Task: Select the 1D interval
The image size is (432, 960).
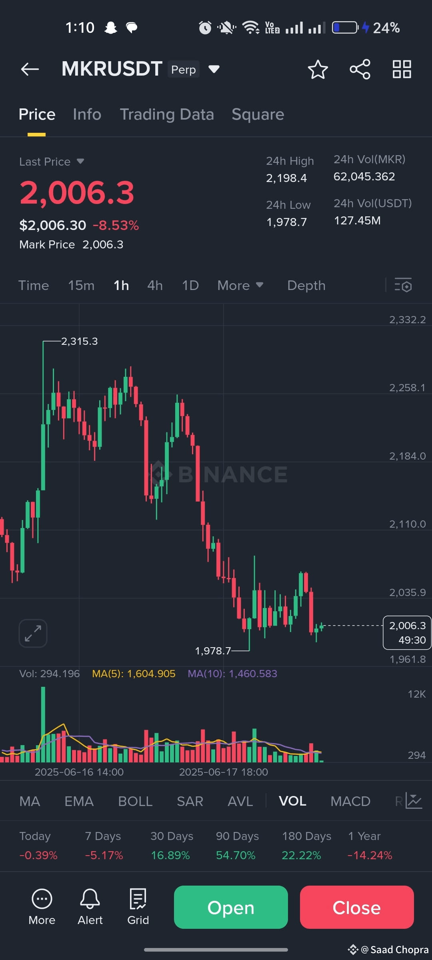Action: pyautogui.click(x=190, y=285)
